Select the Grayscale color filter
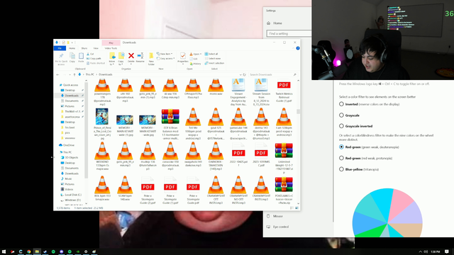Viewport: 454px width, 255px height. pyautogui.click(x=341, y=115)
